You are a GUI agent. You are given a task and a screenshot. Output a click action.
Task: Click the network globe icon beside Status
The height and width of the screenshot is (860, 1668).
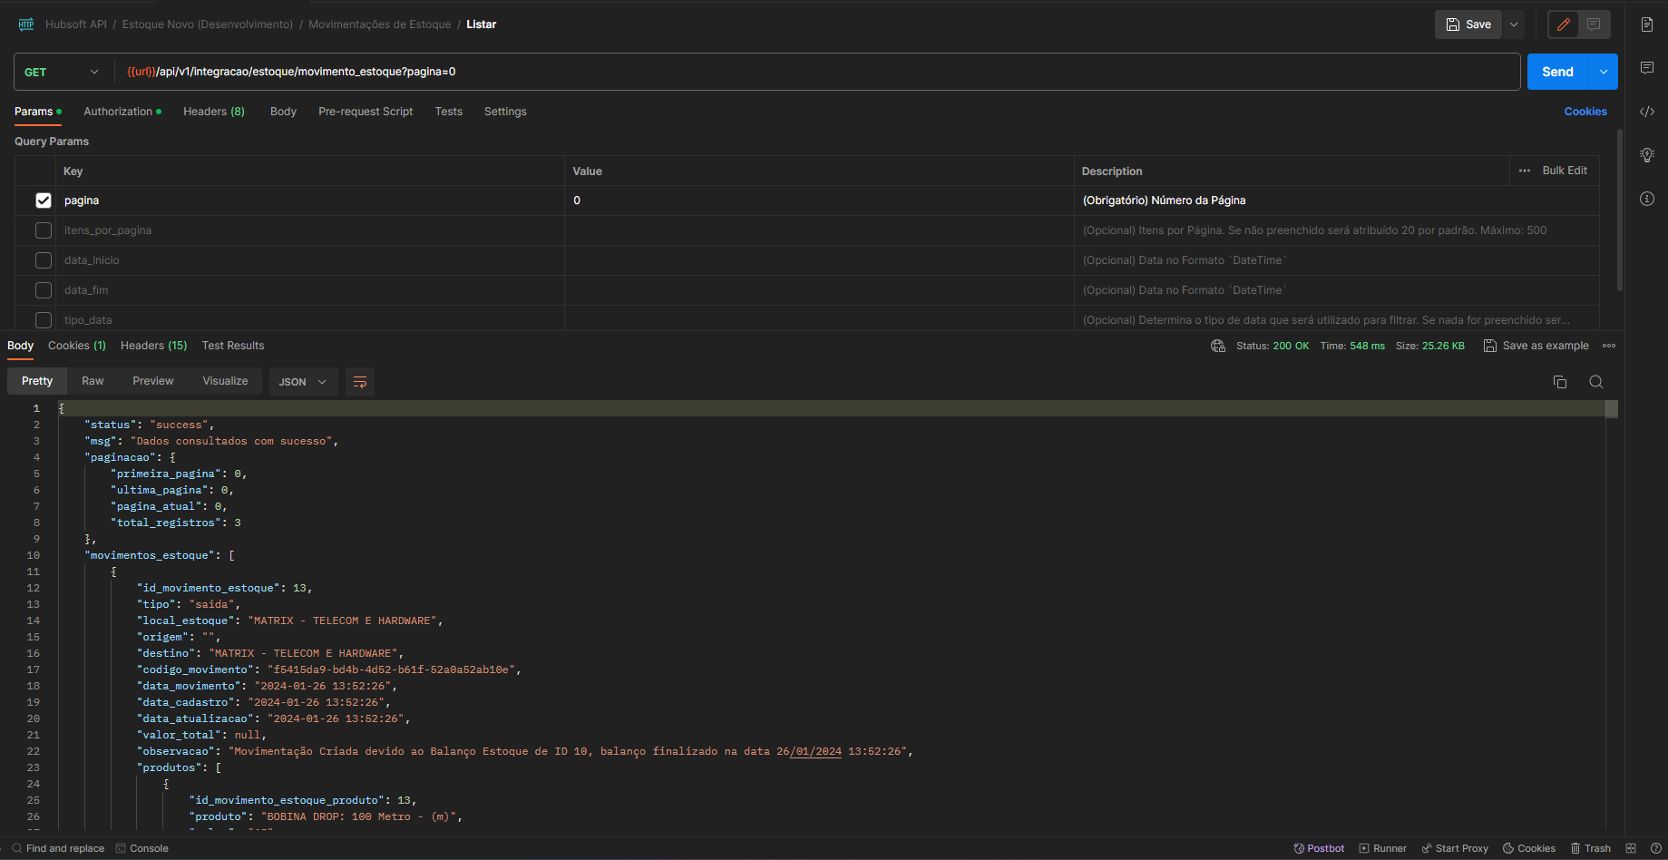click(1218, 346)
